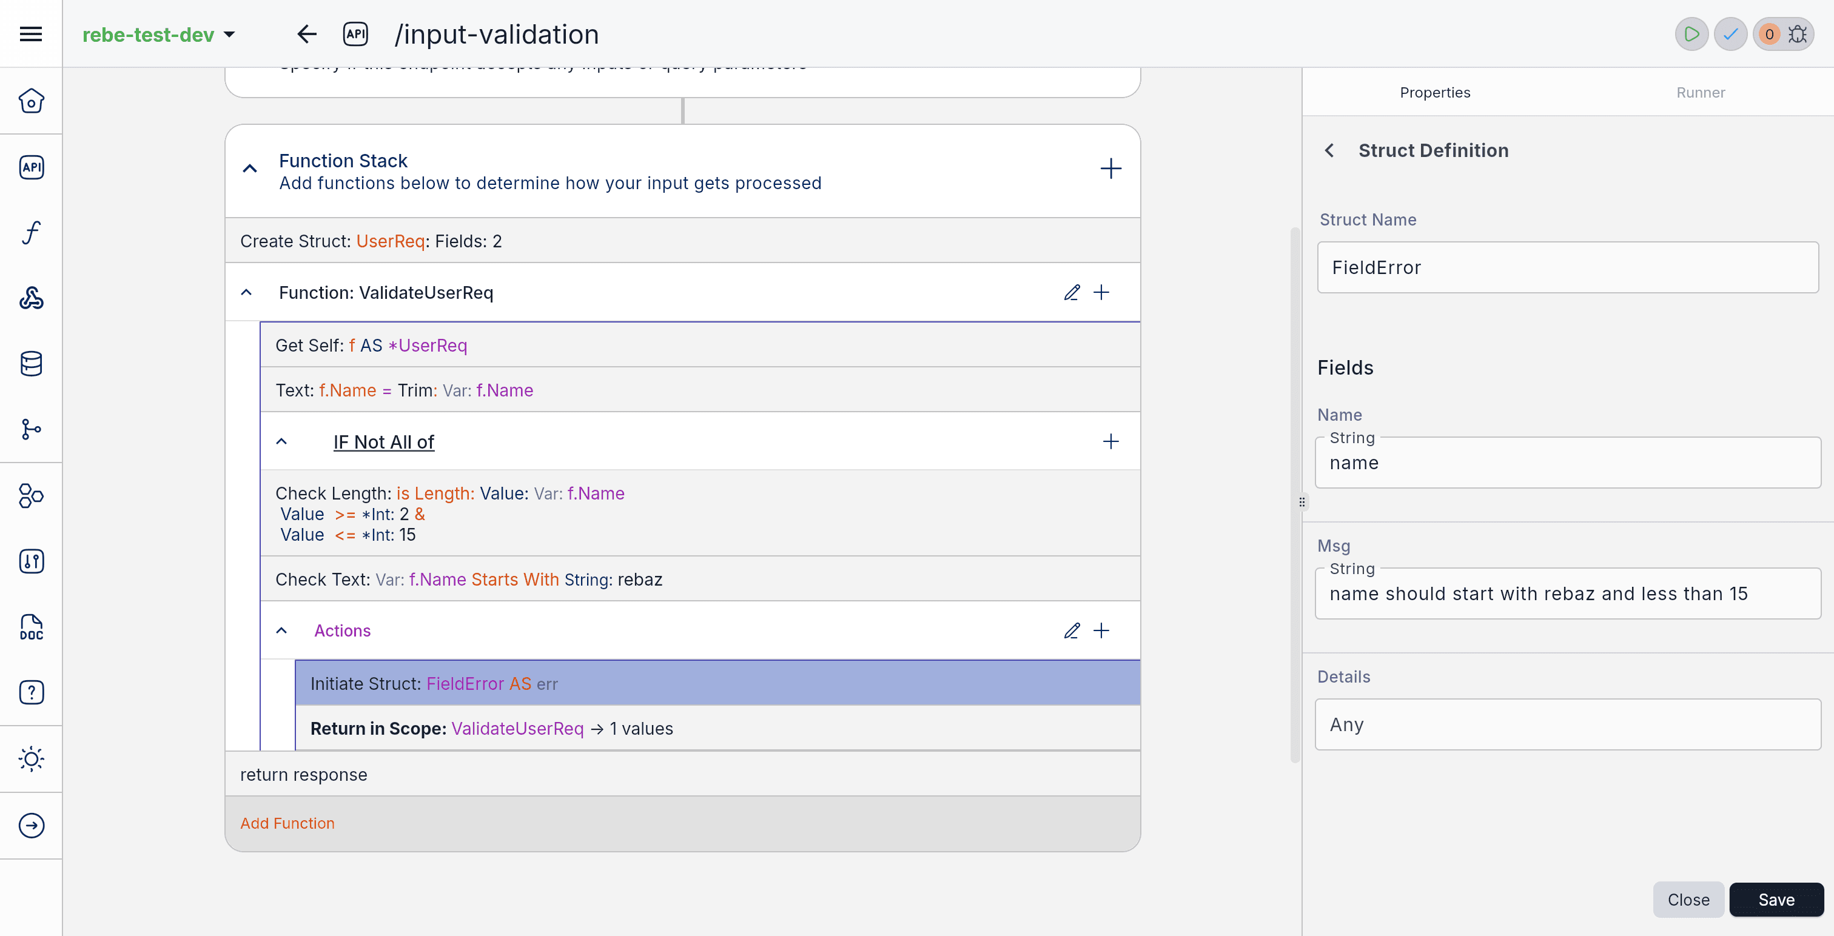
Task: Switch to the Properties tab
Action: 1434,92
